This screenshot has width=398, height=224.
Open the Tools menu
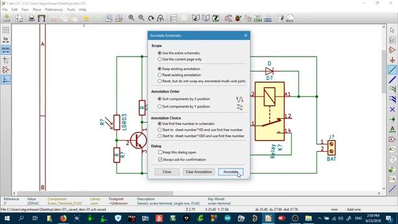[71, 10]
